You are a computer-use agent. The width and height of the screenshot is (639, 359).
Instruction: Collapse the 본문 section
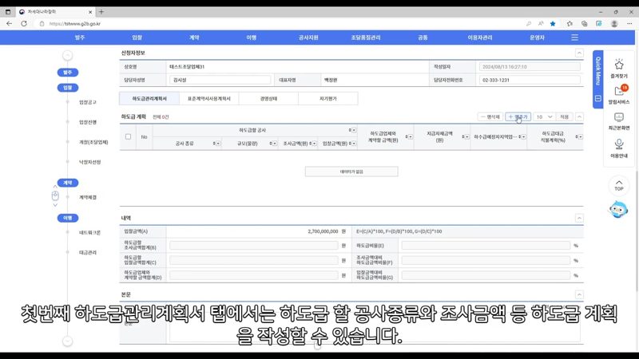click(579, 294)
